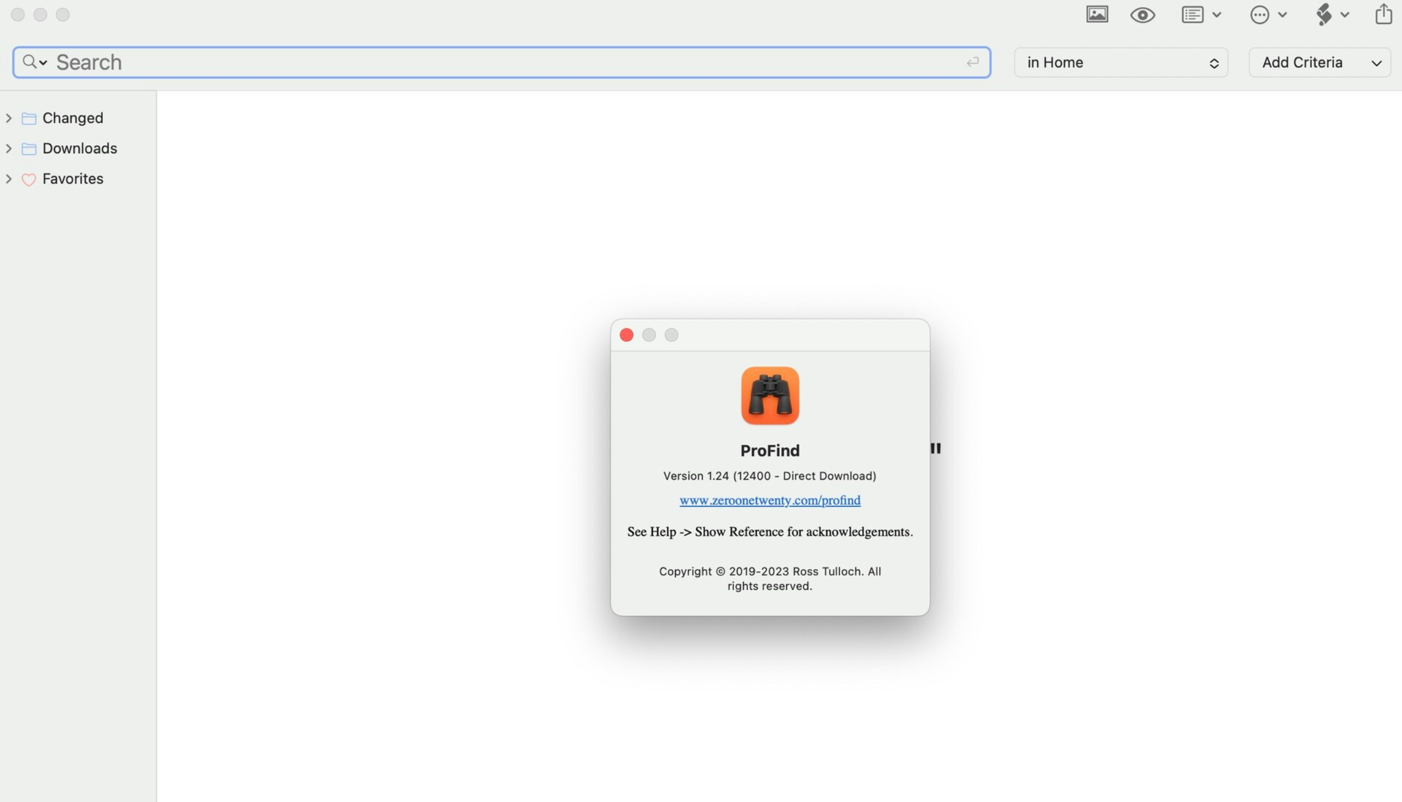
Task: Click the ProFind binoculars app icon
Action: click(770, 395)
